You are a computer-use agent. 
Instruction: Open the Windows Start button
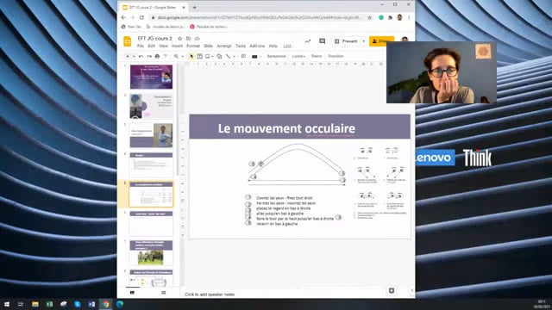point(6,304)
